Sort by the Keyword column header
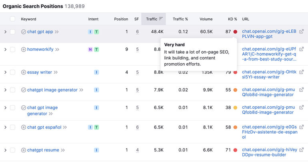Screen dimensions: 308x162 [x=28, y=19]
